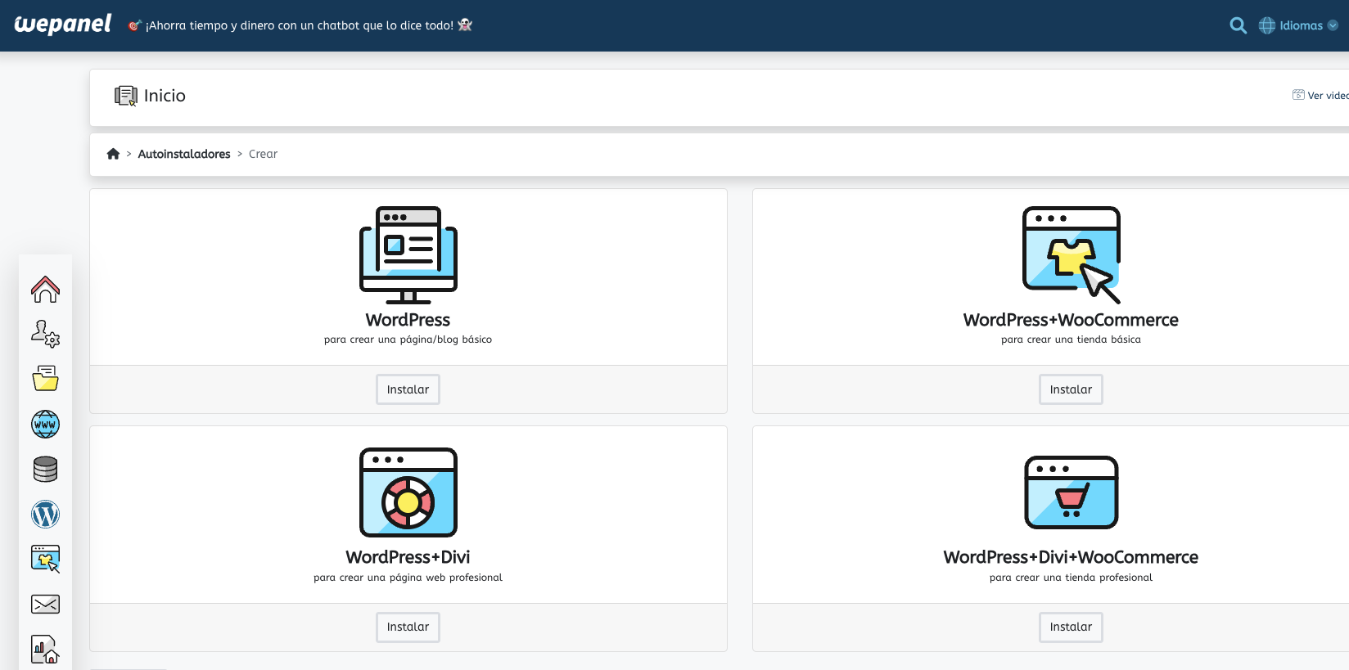Image resolution: width=1349 pixels, height=670 pixels.
Task: Click the wepanel logo
Action: point(63,25)
